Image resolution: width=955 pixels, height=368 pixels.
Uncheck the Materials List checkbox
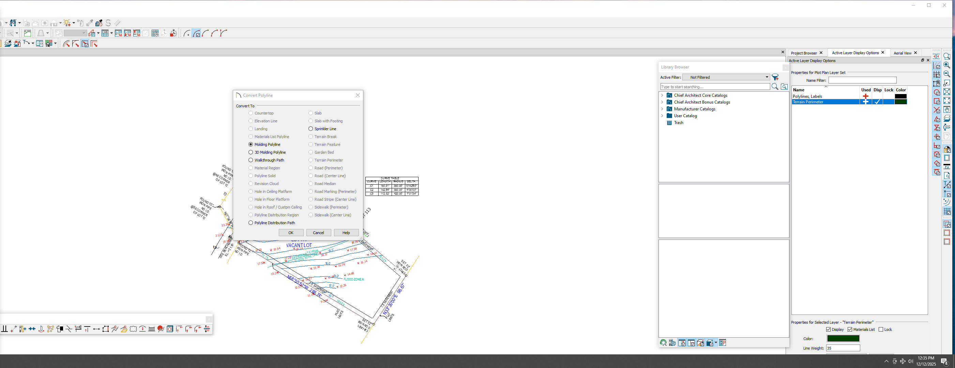point(850,329)
